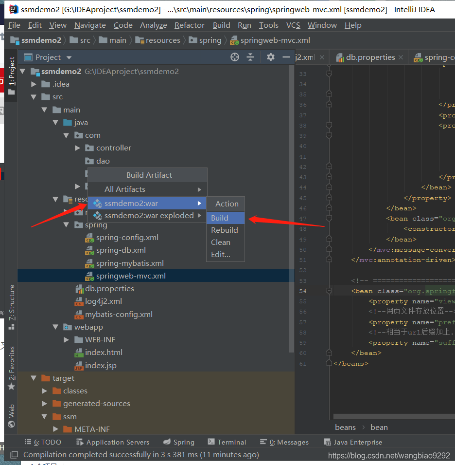
Task: Click the tool windows toggle icon in status bar
Action: 14,455
